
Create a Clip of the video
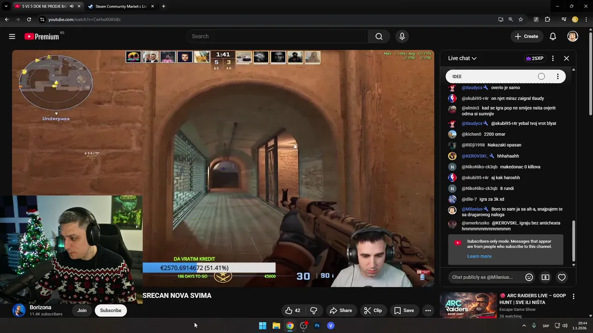point(372,310)
